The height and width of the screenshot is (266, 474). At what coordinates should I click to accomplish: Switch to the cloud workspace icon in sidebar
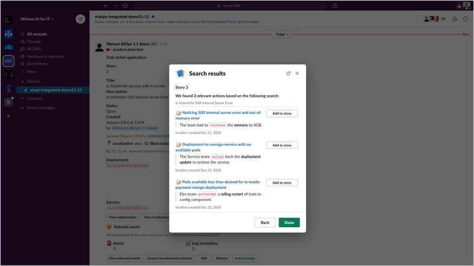pos(8,47)
